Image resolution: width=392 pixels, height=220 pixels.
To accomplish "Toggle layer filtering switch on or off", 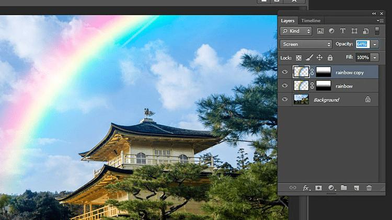I will 377,31.
